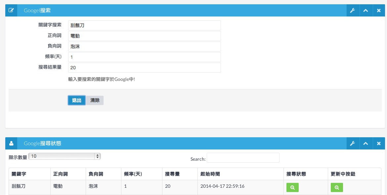The width and height of the screenshot is (387, 195).
Task: Select the 泡沫 cell in table
Action: tap(104, 187)
